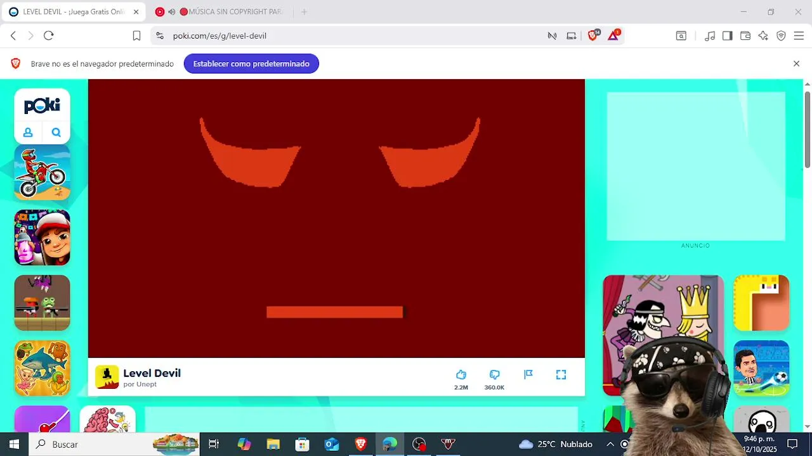Open Brave Shields lion icon
The width and height of the screenshot is (812, 456).
593,35
